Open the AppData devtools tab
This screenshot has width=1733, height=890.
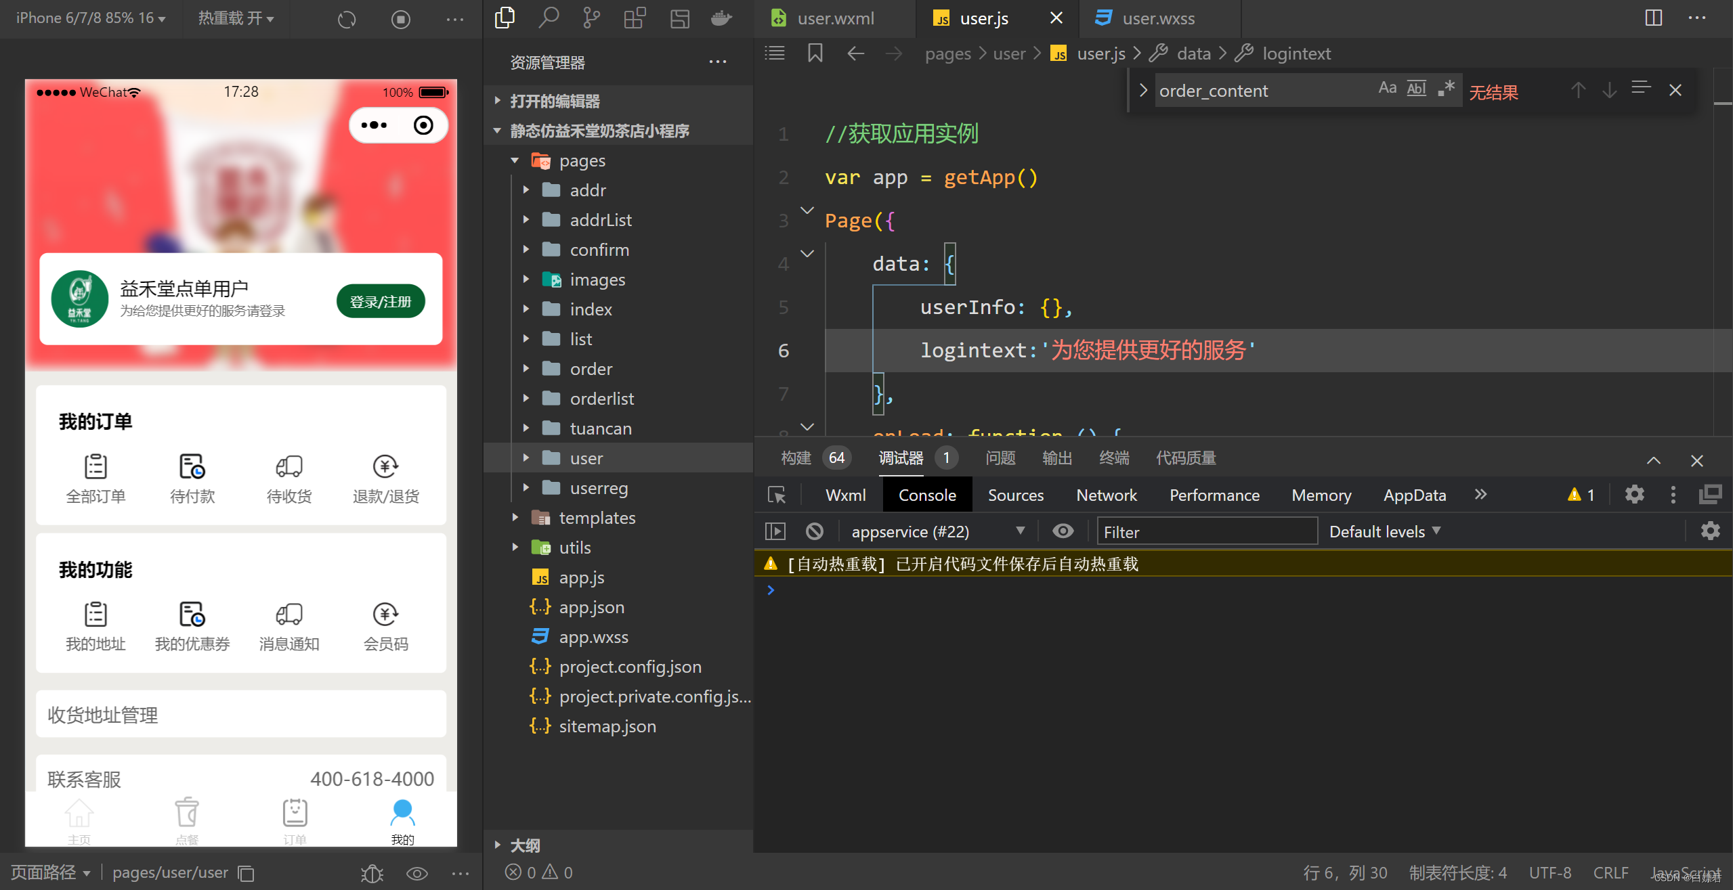point(1415,495)
